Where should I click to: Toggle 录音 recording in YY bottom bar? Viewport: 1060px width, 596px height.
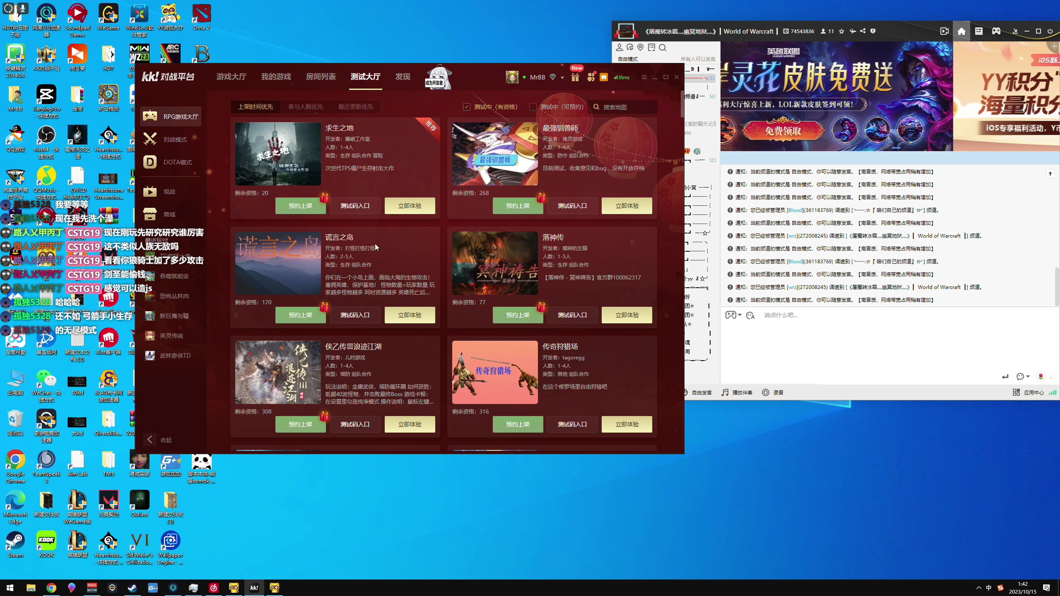point(773,392)
